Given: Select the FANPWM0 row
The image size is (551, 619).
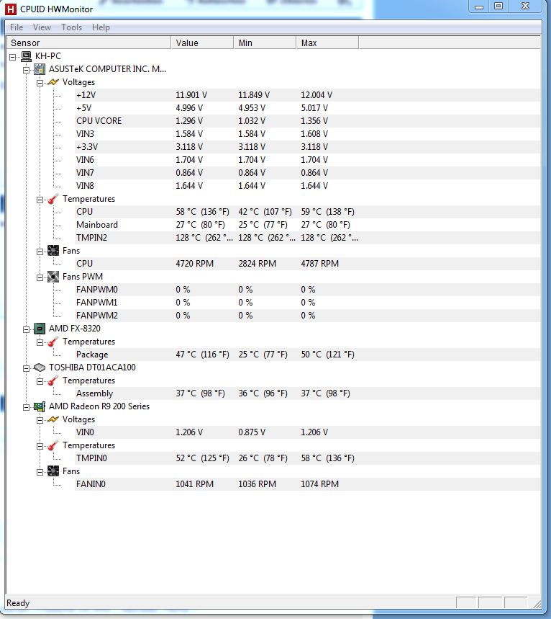Looking at the screenshot, I should pyautogui.click(x=307, y=290).
